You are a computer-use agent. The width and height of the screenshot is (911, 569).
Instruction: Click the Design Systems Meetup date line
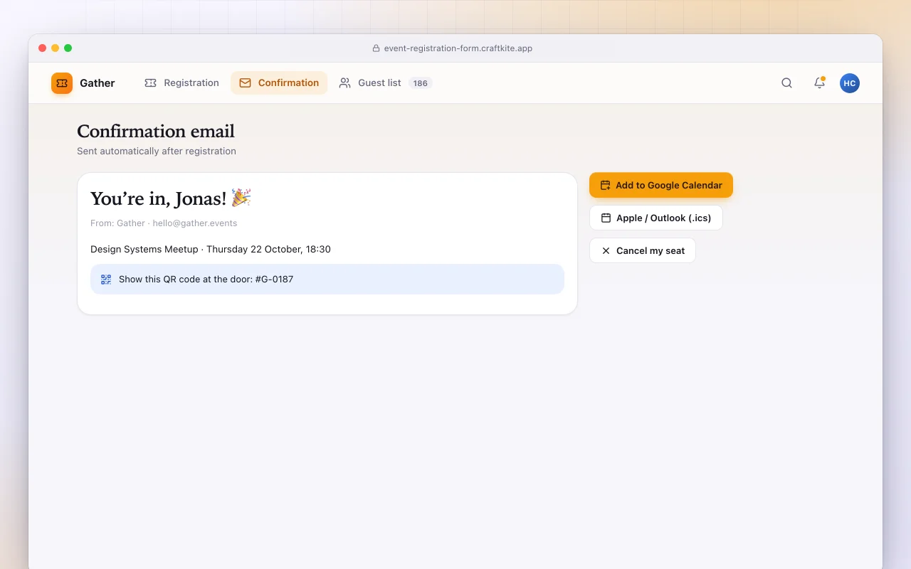click(x=211, y=250)
